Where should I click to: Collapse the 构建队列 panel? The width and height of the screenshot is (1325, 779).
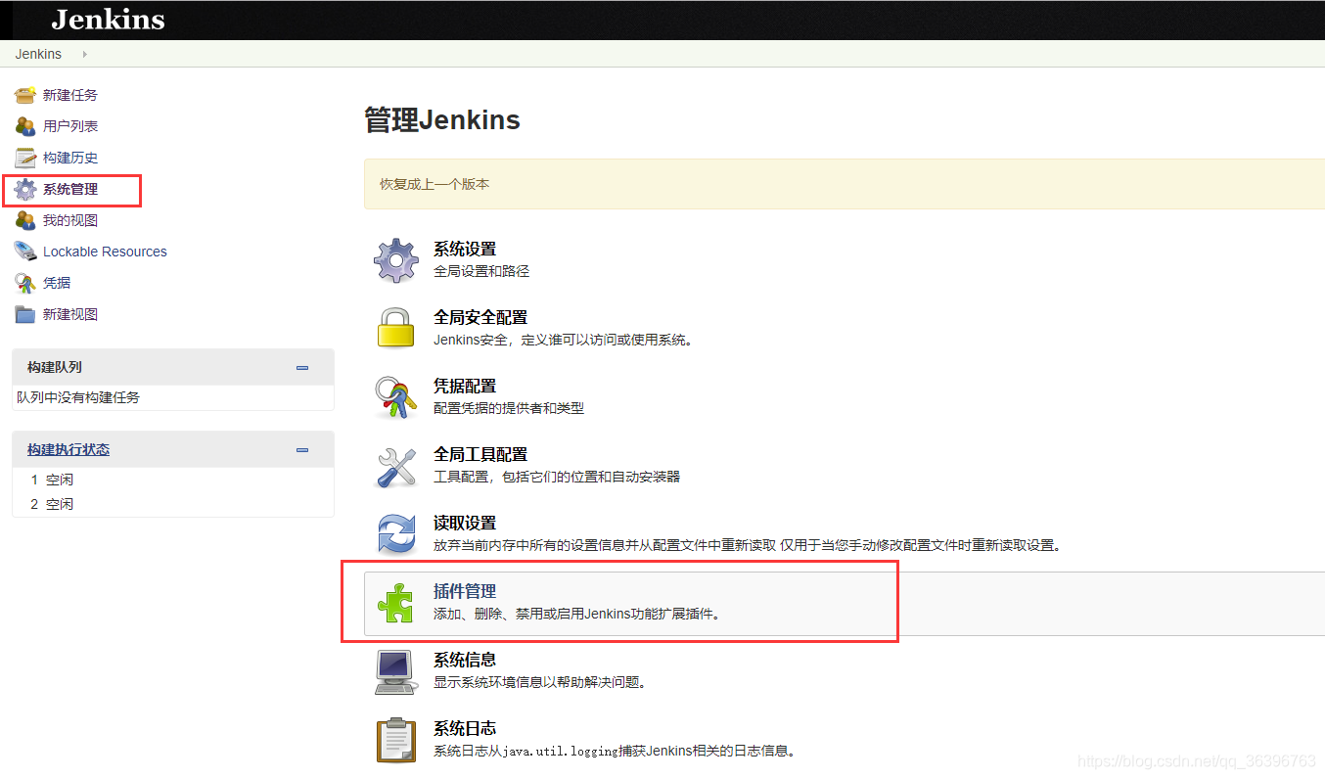[302, 368]
